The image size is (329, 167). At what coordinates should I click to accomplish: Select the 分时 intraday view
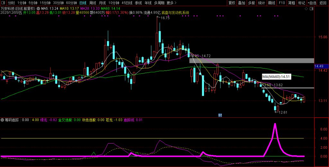tap(11, 3)
